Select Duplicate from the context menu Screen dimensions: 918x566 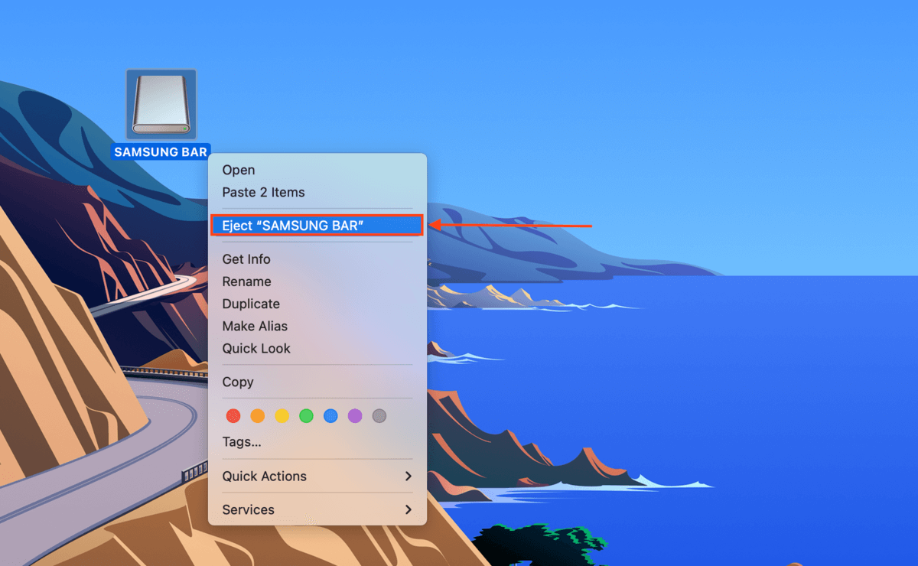(317, 304)
